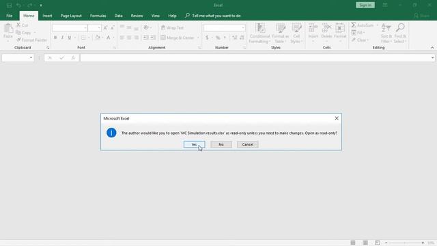The width and height of the screenshot is (437, 246).
Task: Open the Help tab
Action: 172,16
